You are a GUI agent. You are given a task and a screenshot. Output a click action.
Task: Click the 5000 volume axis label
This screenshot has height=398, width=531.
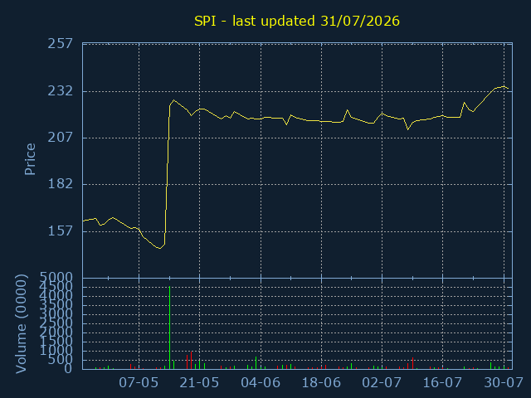click(56, 278)
